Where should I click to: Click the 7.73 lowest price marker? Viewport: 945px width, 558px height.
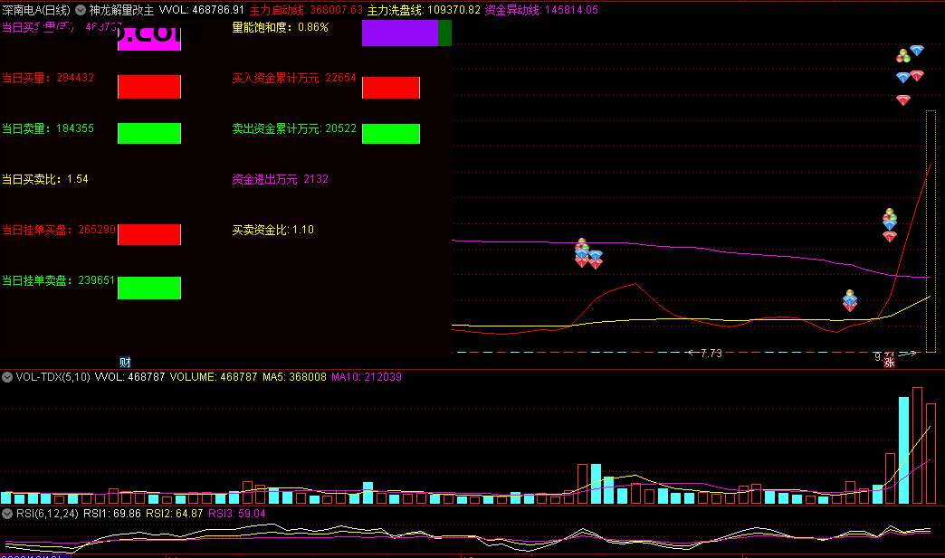pyautogui.click(x=711, y=353)
